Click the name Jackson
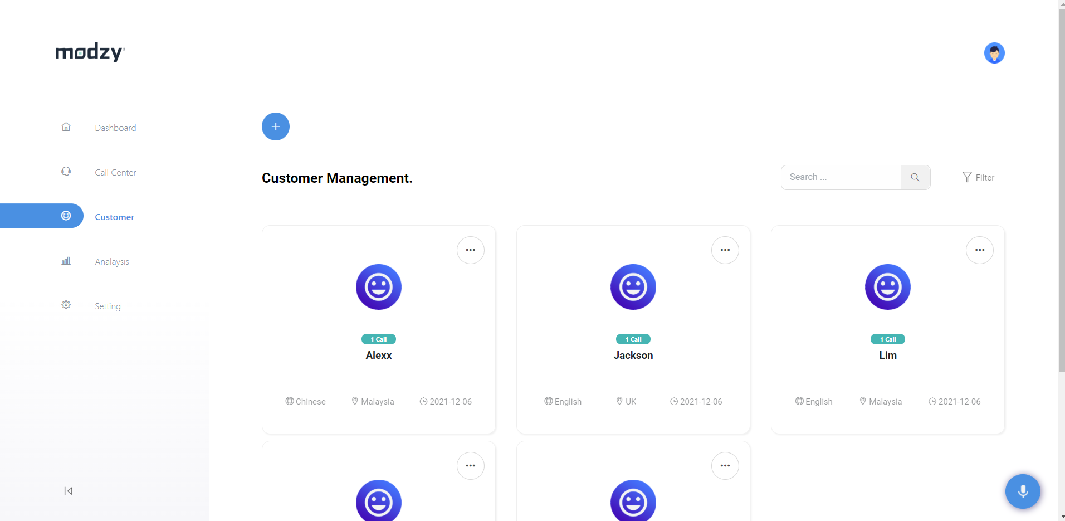Screen dimensions: 1065x521 coord(633,355)
